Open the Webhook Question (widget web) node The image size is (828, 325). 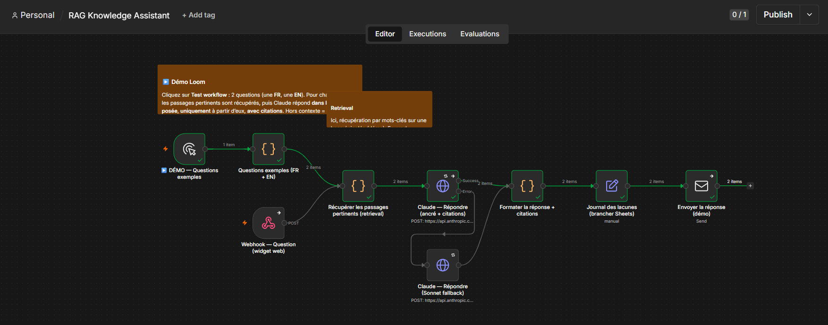click(269, 223)
